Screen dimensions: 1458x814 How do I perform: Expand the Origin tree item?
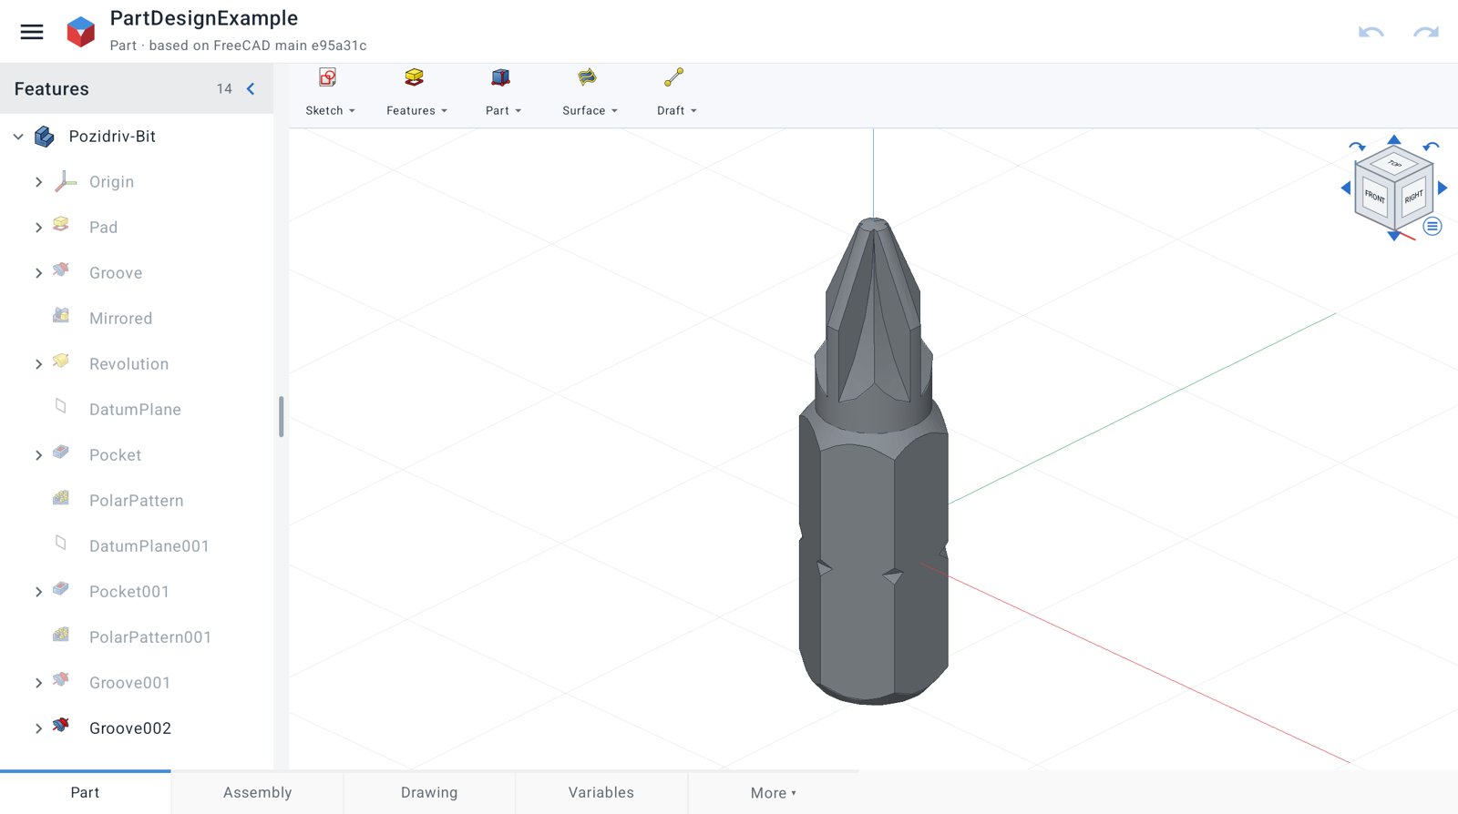click(x=38, y=182)
